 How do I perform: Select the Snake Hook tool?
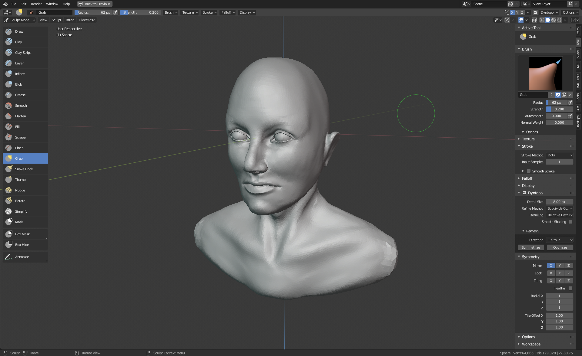pyautogui.click(x=24, y=169)
